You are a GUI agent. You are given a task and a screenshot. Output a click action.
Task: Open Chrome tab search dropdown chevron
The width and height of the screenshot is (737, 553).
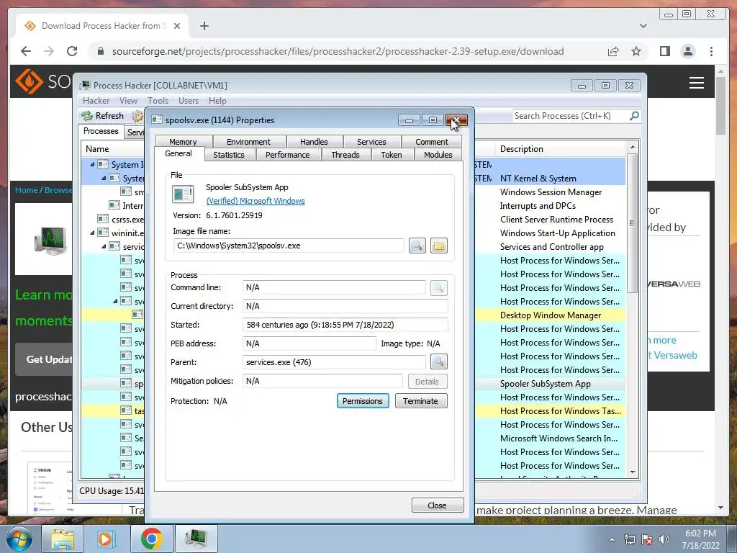point(643,26)
